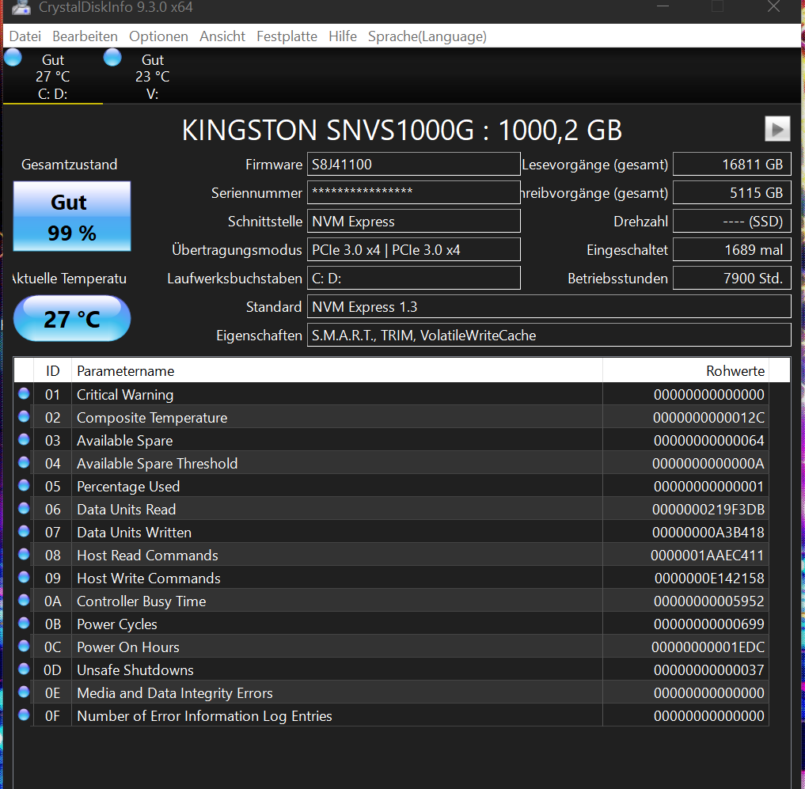805x789 pixels.
Task: Click the ID column header
Action: click(52, 370)
